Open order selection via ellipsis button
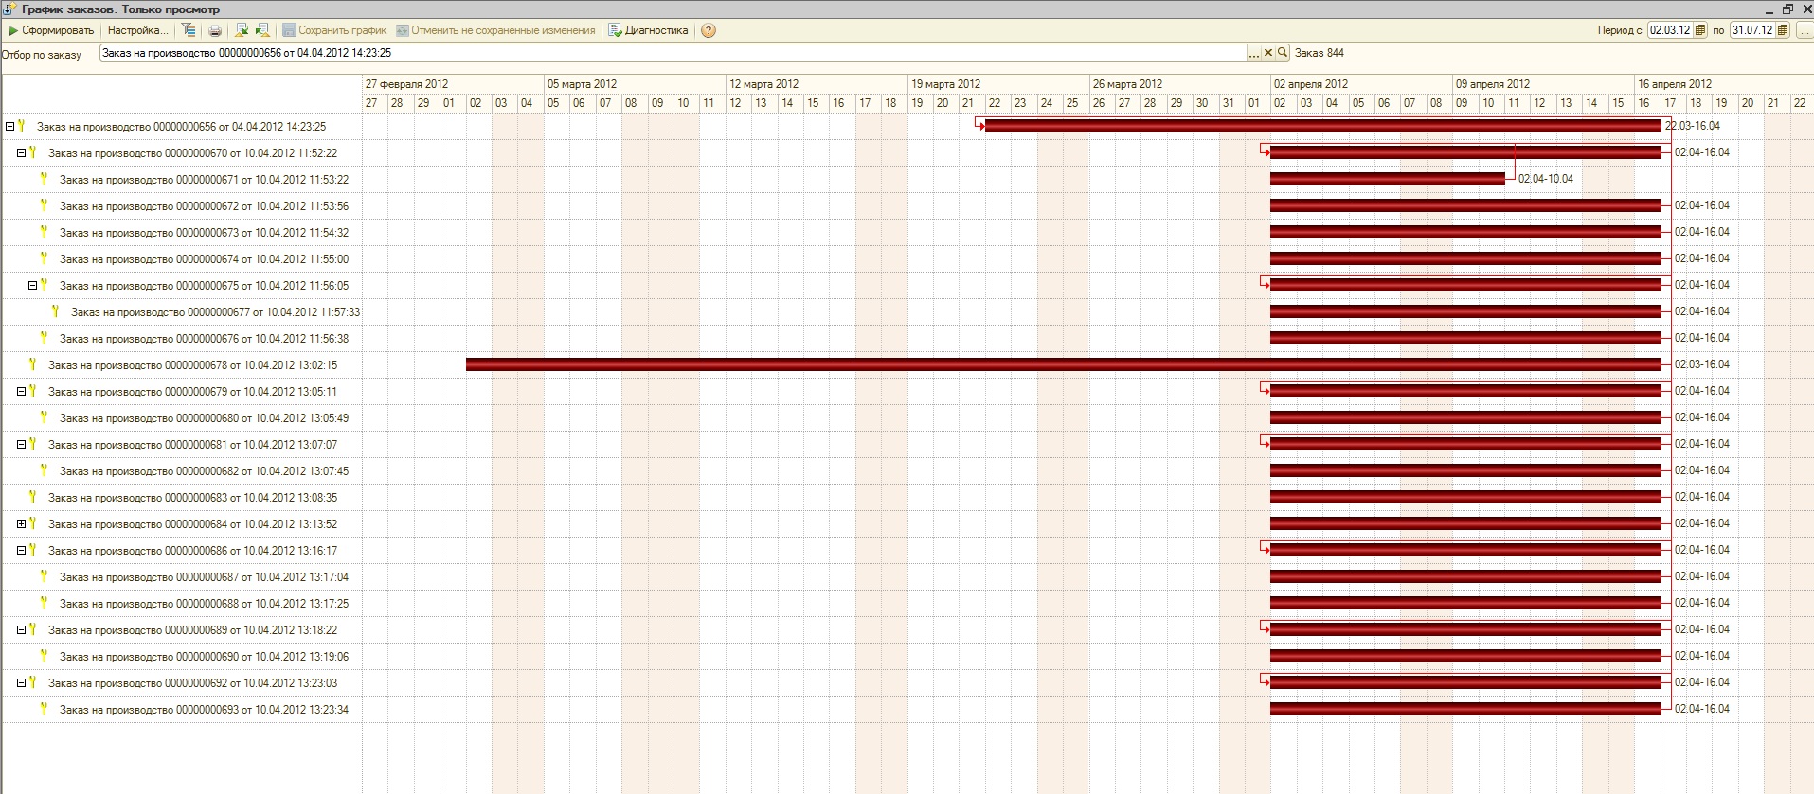 tap(1254, 53)
